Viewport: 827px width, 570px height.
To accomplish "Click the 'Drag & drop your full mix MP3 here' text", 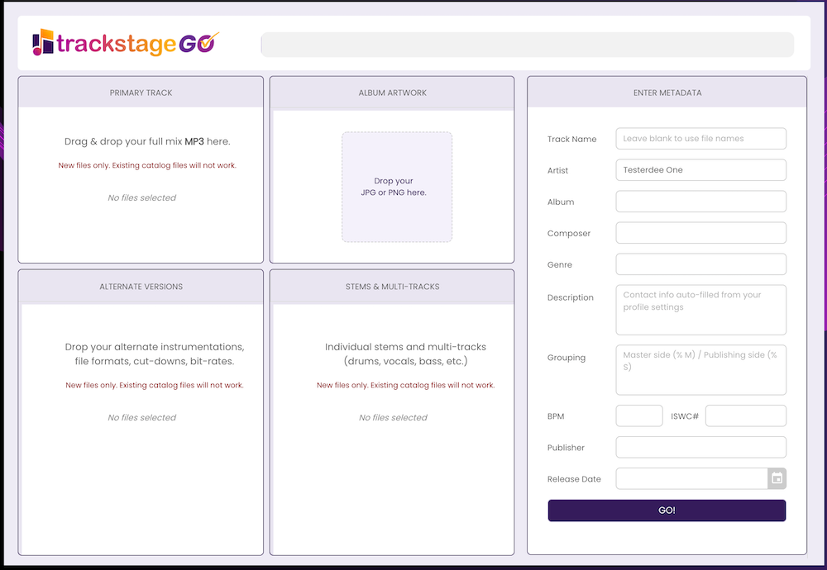I will pos(147,141).
